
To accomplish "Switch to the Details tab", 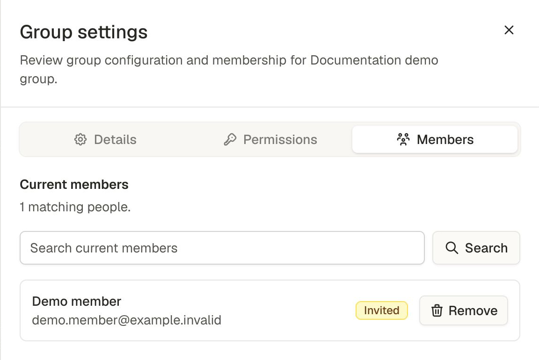I will click(105, 139).
